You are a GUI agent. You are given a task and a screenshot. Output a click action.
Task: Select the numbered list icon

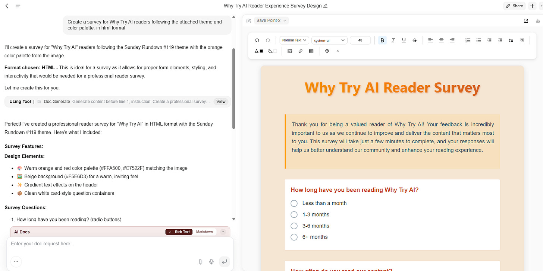(468, 40)
